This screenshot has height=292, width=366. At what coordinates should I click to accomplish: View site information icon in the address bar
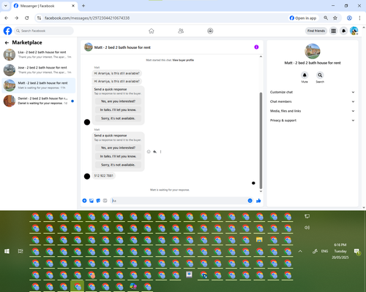coord(39,18)
